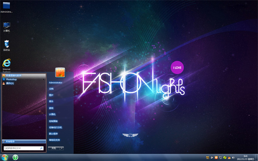Select 腾讯QQ in start menu

(x=24, y=83)
